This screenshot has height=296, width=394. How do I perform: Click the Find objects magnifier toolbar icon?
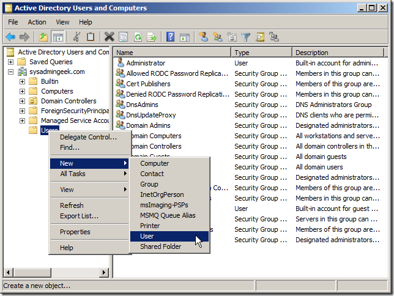260,37
